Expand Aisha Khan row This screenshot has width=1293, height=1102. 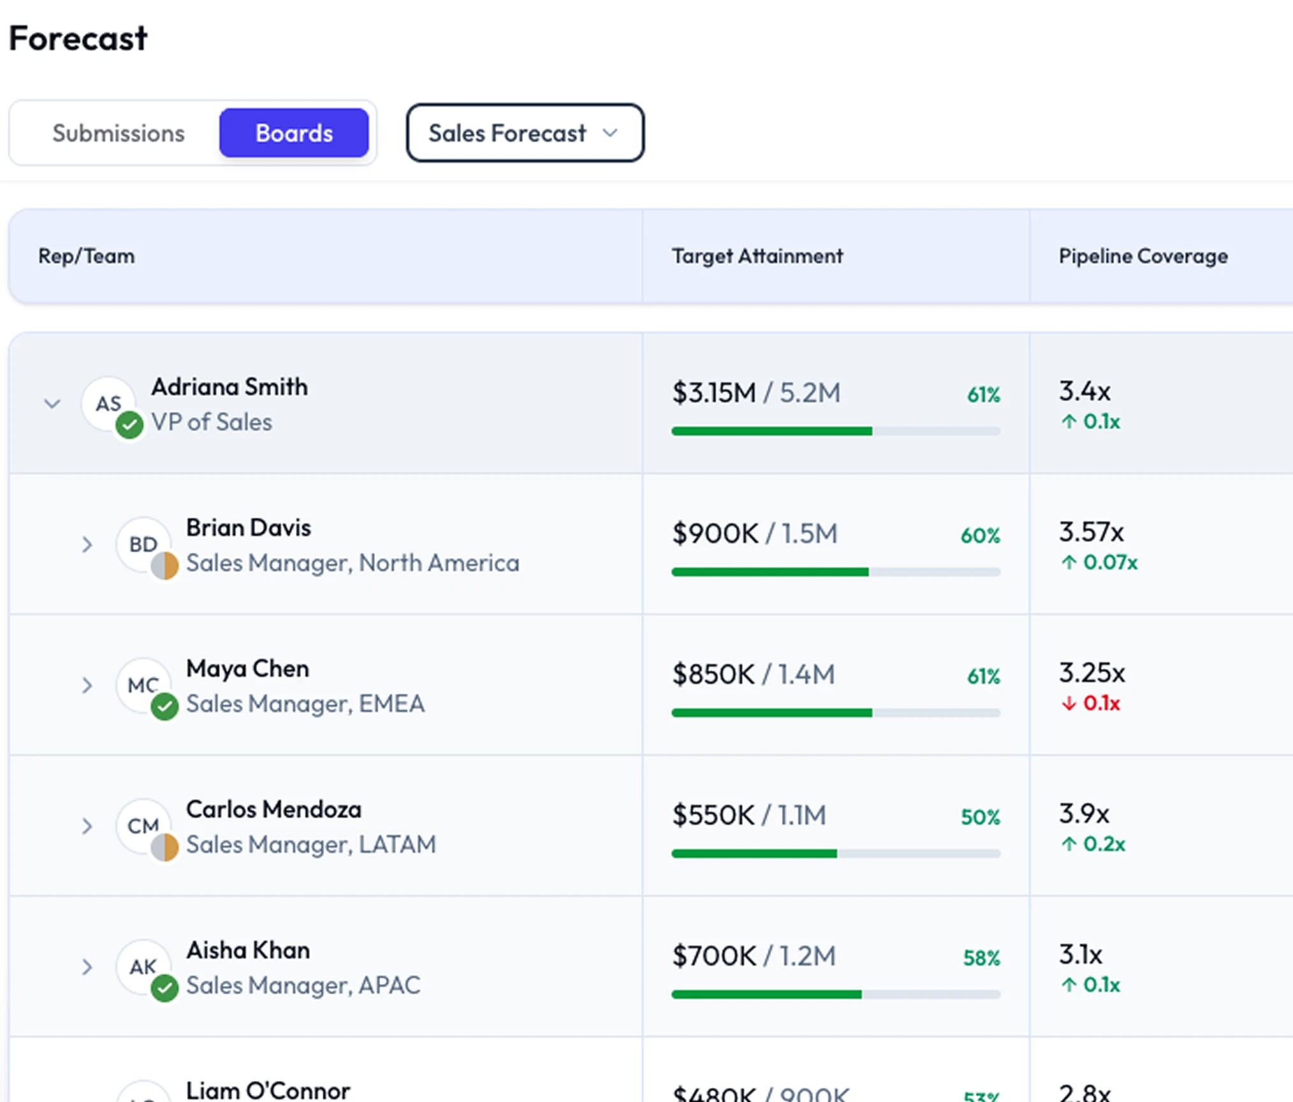click(87, 967)
